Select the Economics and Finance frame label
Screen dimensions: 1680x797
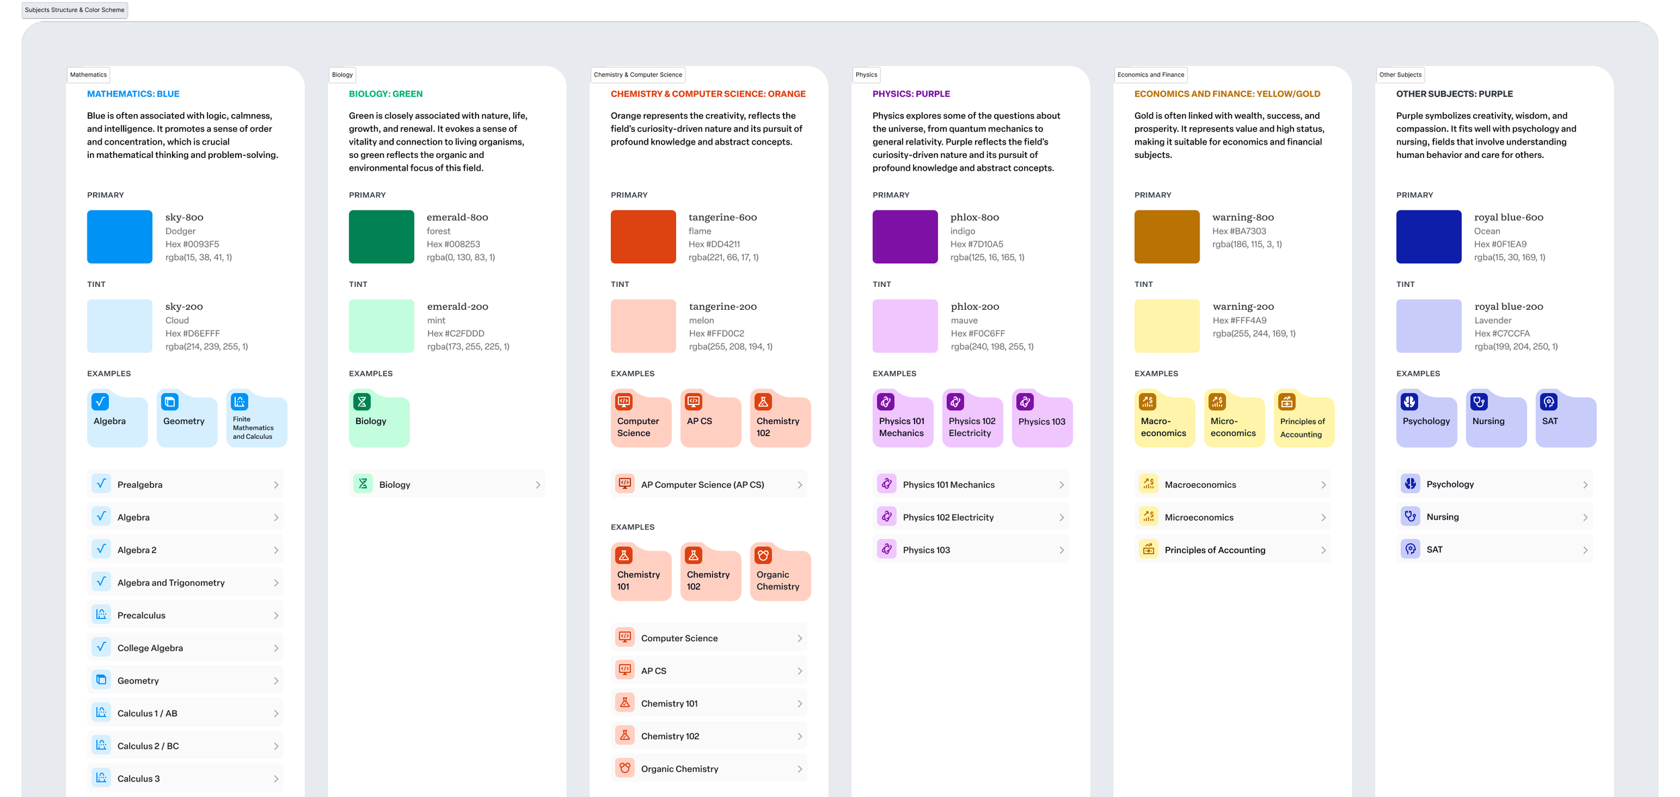[x=1150, y=75]
